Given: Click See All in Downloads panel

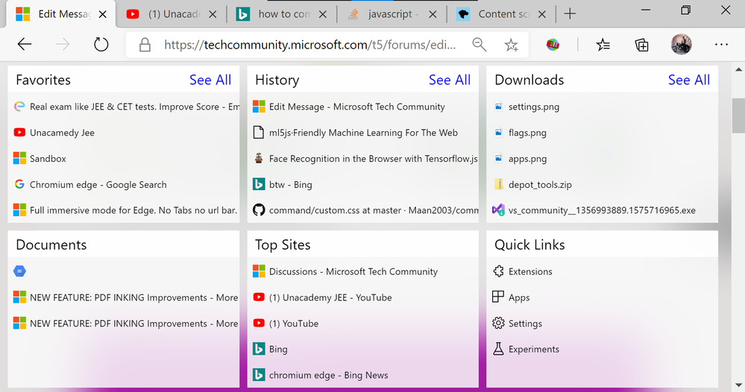Looking at the screenshot, I should (689, 80).
